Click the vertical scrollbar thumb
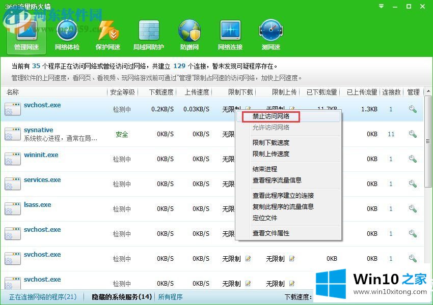 428,142
